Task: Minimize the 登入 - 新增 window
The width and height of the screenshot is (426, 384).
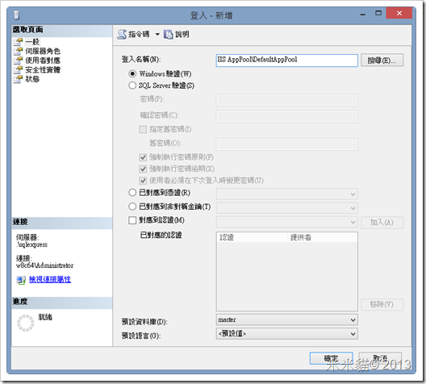Action: 363,15
